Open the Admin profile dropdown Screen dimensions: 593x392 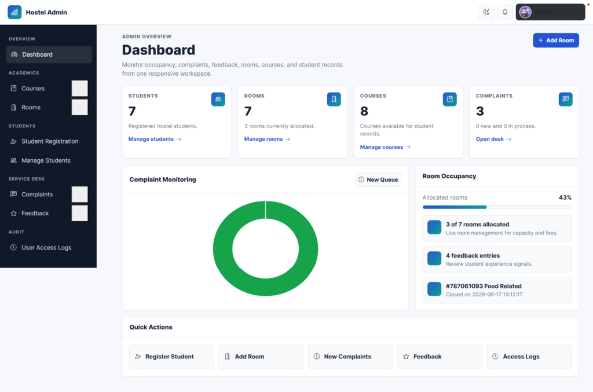click(x=550, y=12)
